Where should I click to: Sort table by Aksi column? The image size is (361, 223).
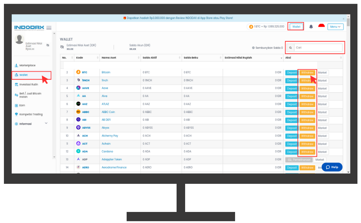(313, 58)
